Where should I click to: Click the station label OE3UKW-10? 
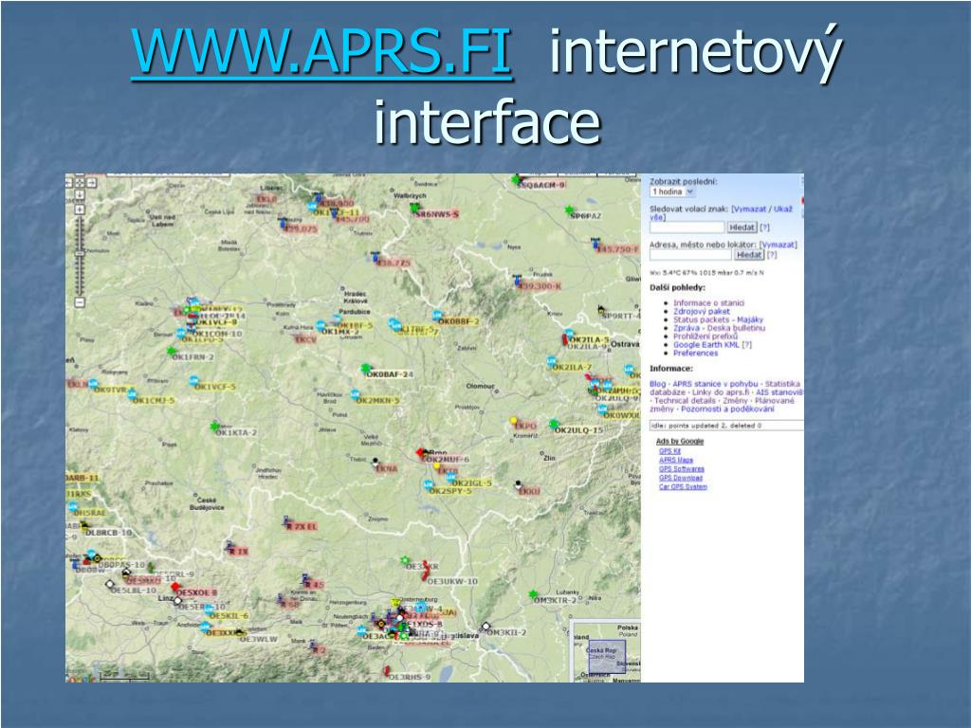452,582
